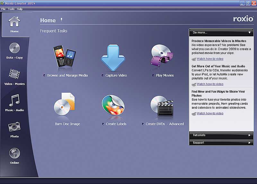The height and width of the screenshot is (184, 257).
Task: Click the Create DVDs - Advanced label
Action: [x=165, y=124]
